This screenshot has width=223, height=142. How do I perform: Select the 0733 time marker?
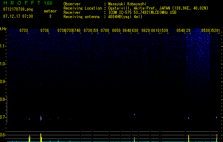[x=24, y=31]
